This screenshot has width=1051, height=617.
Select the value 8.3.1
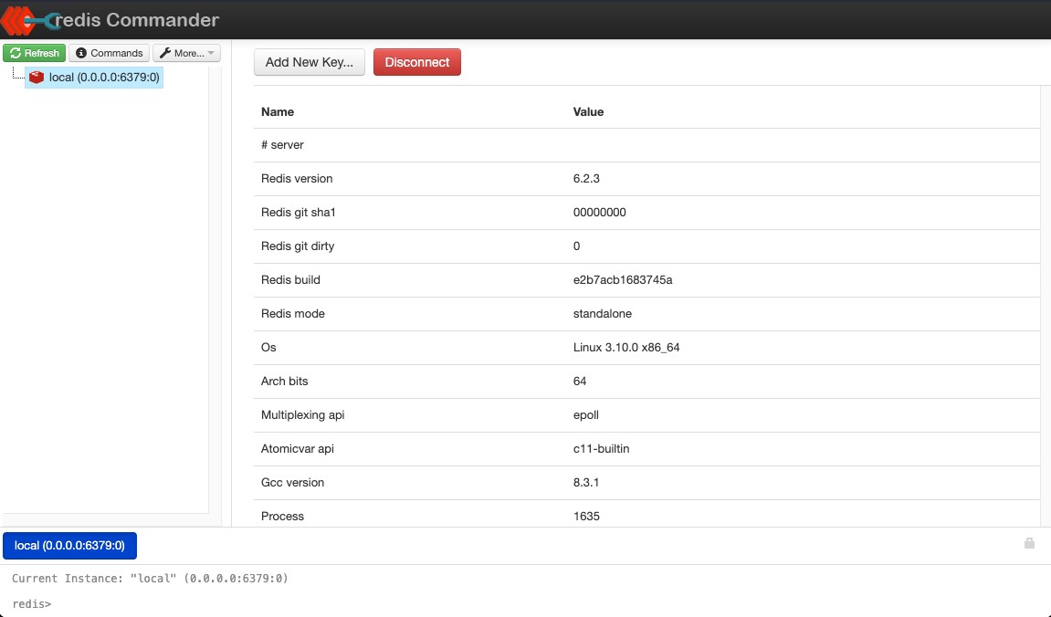[586, 482]
